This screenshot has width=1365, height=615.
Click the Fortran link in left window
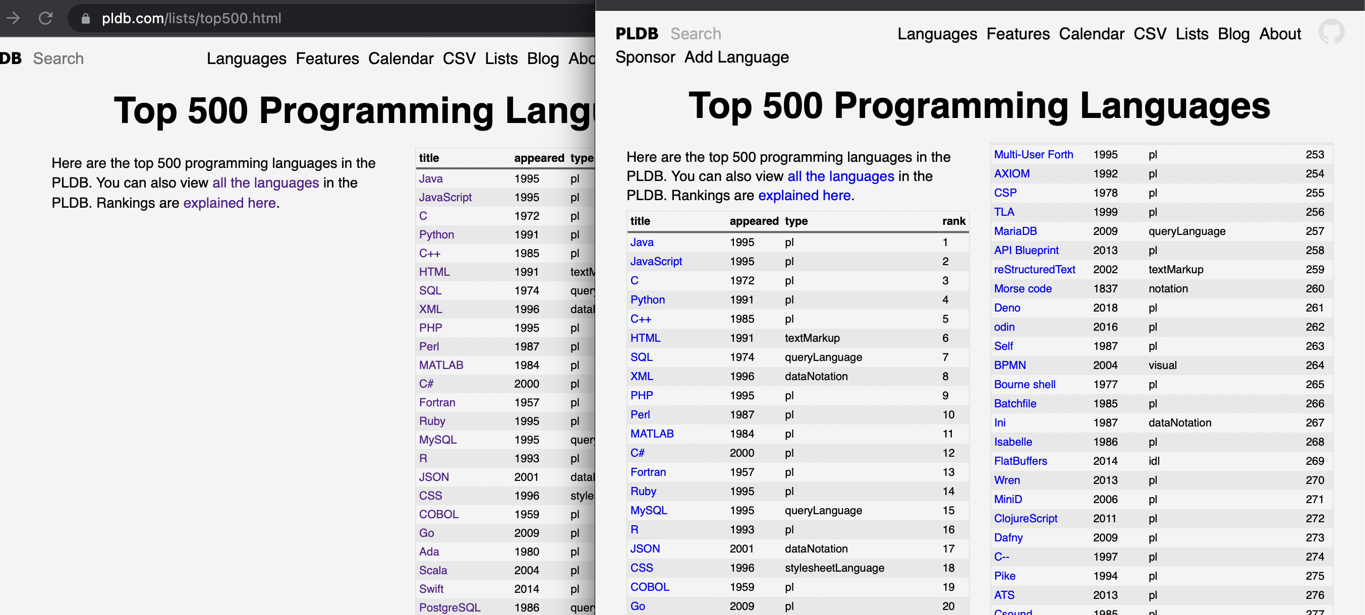point(437,402)
